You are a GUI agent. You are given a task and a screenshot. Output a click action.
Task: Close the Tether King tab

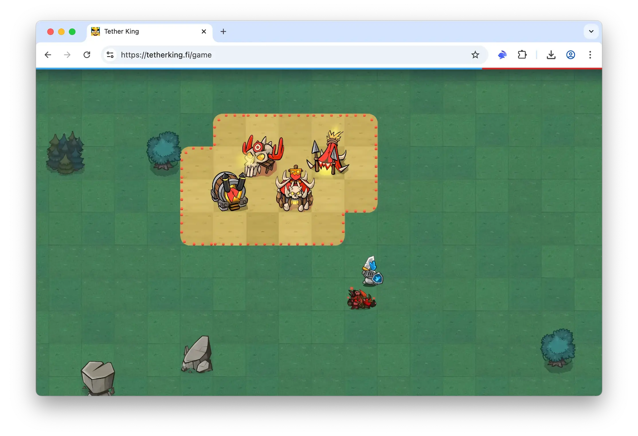click(x=204, y=32)
